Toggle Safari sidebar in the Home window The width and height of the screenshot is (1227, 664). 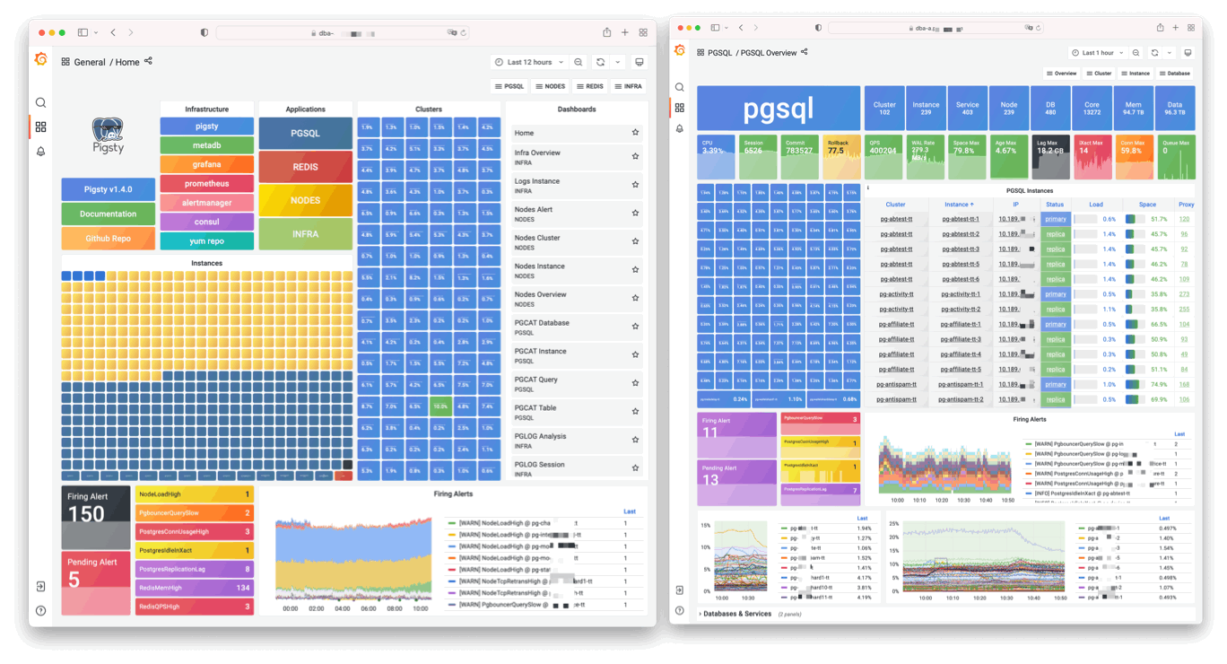pyautogui.click(x=83, y=32)
